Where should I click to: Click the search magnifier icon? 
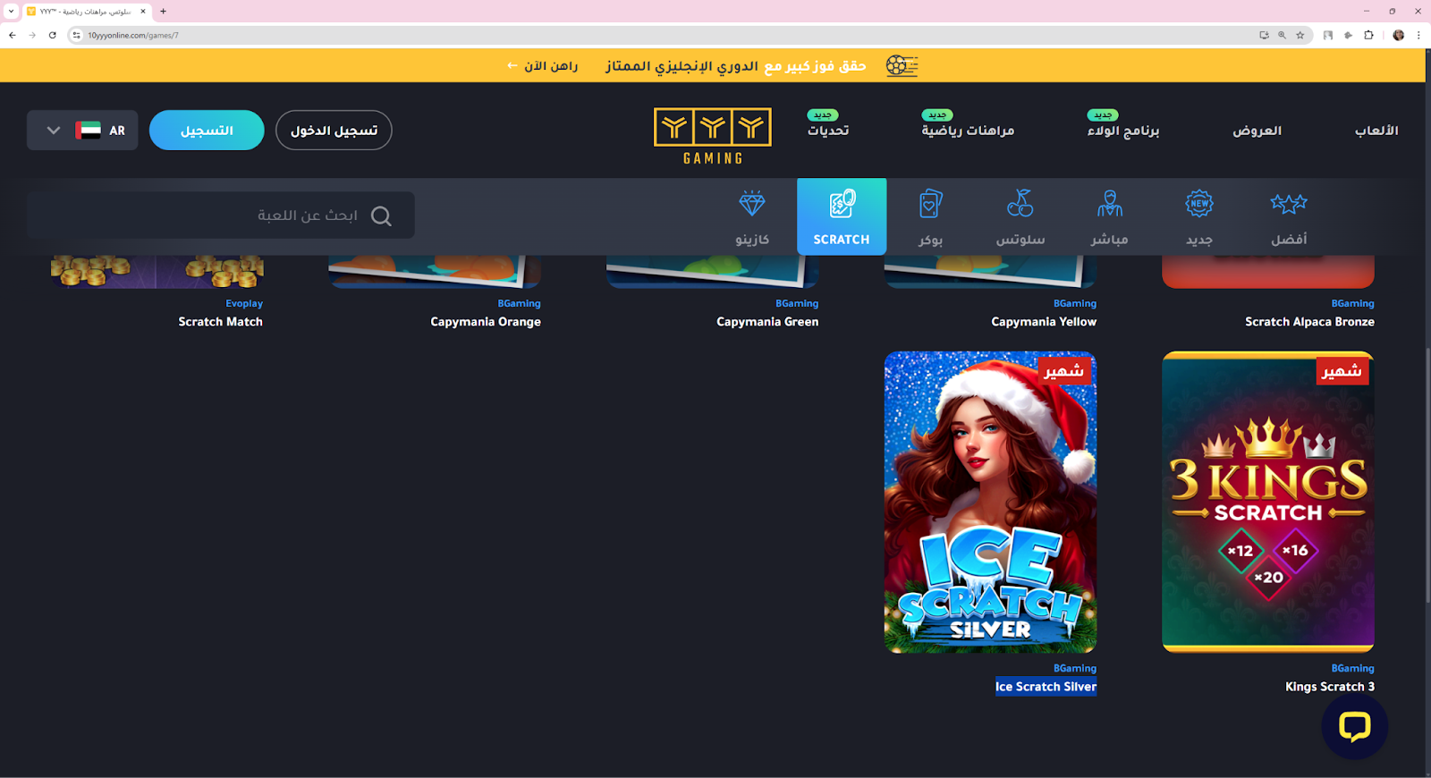[x=381, y=216]
